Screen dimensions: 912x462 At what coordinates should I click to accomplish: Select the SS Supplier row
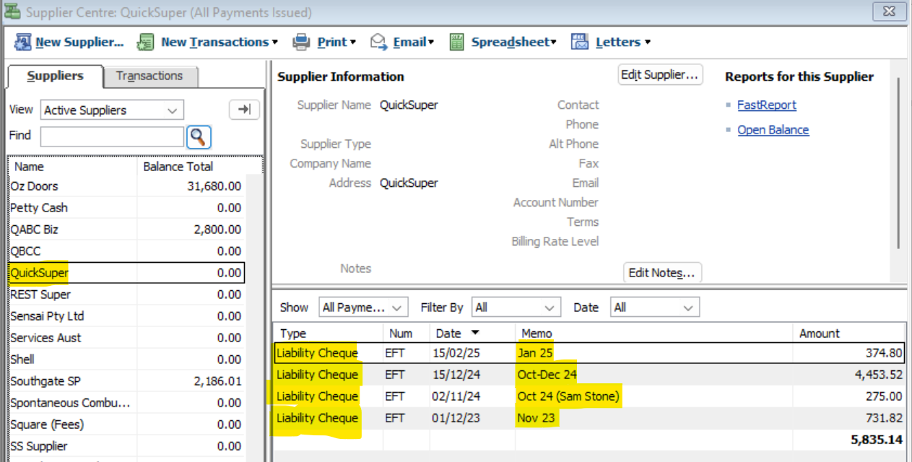point(126,446)
